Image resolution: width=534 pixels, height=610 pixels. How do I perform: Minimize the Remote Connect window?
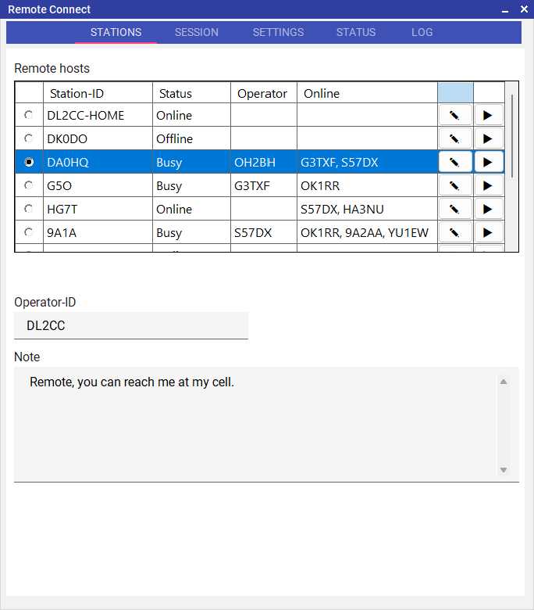tap(505, 9)
